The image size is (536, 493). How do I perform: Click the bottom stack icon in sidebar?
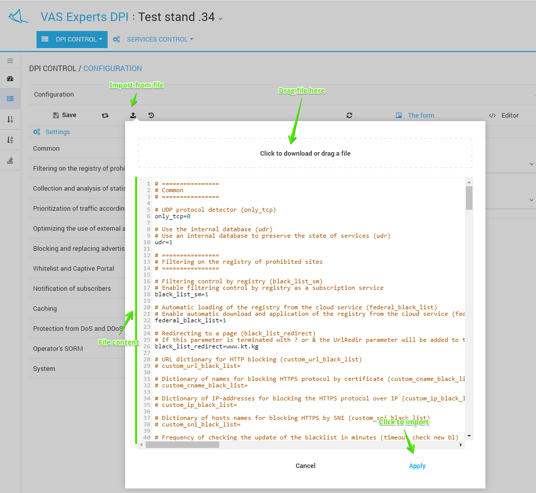(10, 160)
